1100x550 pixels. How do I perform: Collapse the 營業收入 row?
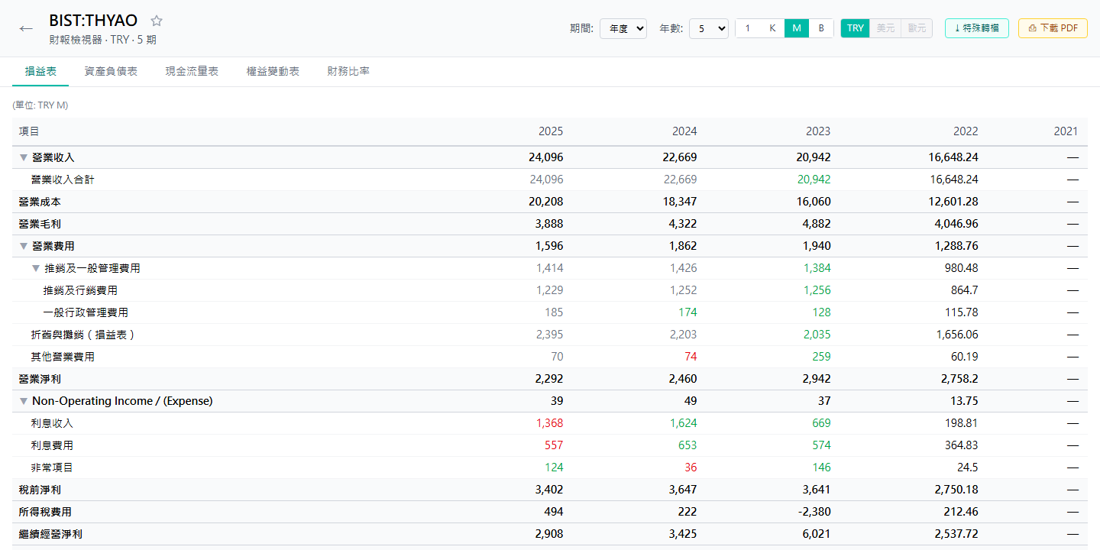24,157
